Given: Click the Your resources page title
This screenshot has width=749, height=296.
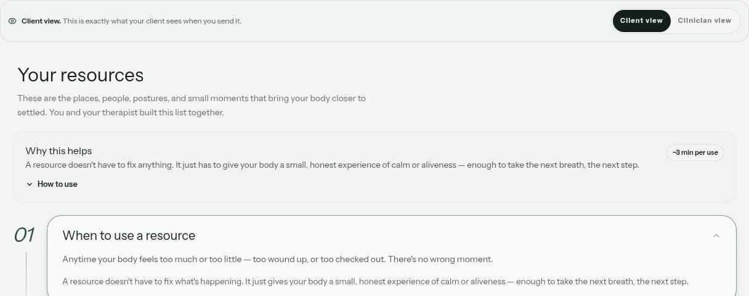Looking at the screenshot, I should pos(81,75).
